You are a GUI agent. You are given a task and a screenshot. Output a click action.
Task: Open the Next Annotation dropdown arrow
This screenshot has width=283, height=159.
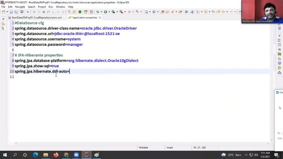coord(202,12)
